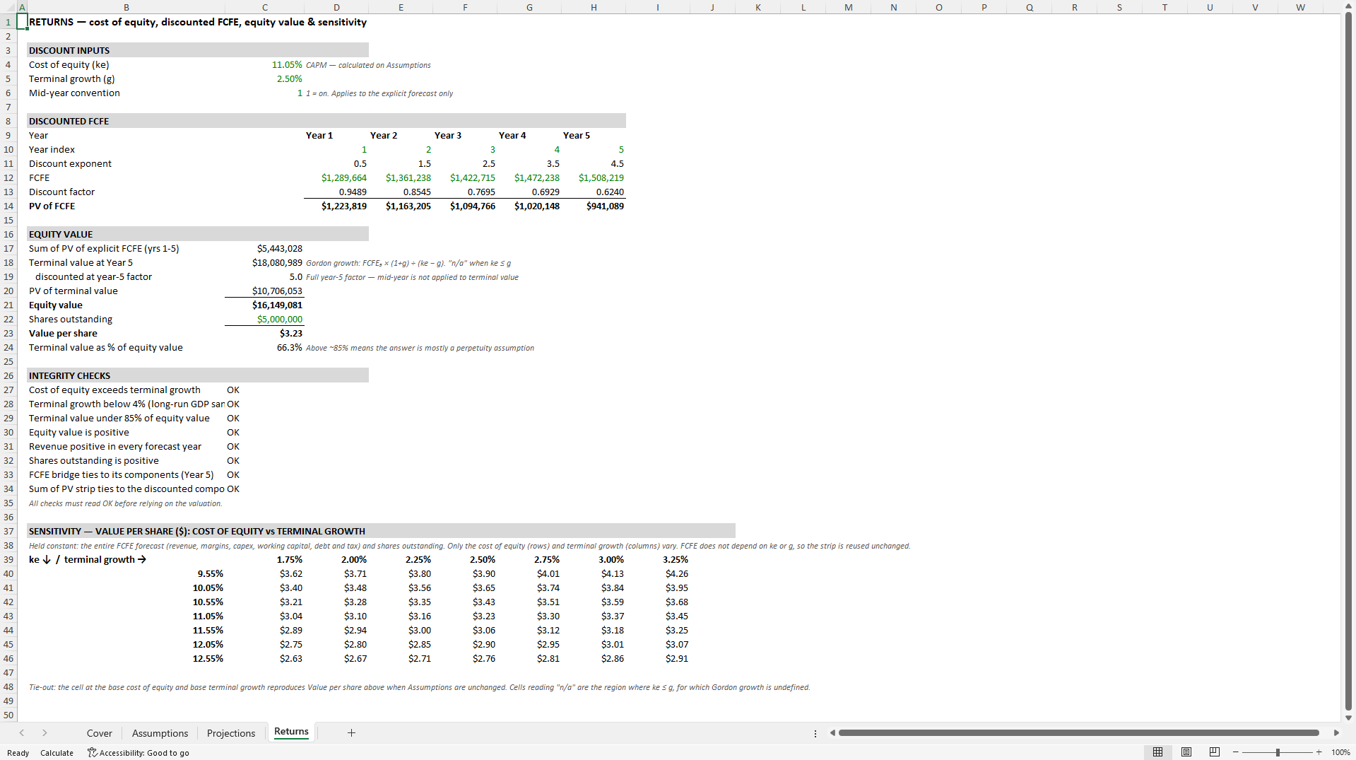Select PV of terminal value $10,706,053
Screen dimensions: 1356x760
264,291
